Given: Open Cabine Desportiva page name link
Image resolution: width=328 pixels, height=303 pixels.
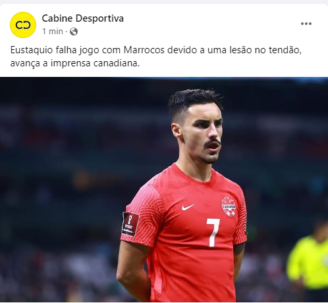Looking at the screenshot, I should 83,18.
